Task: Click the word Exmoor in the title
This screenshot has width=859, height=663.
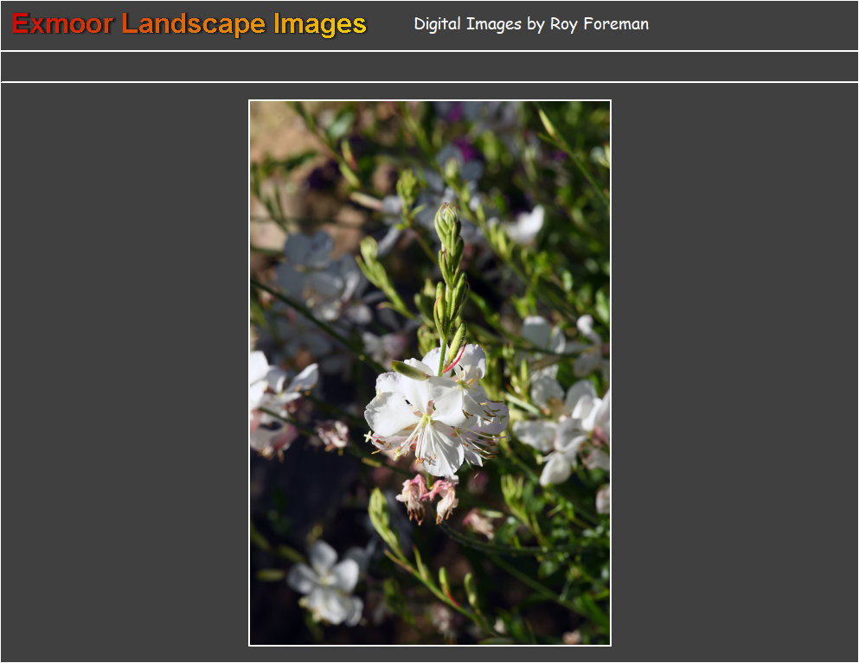Action: point(62,24)
